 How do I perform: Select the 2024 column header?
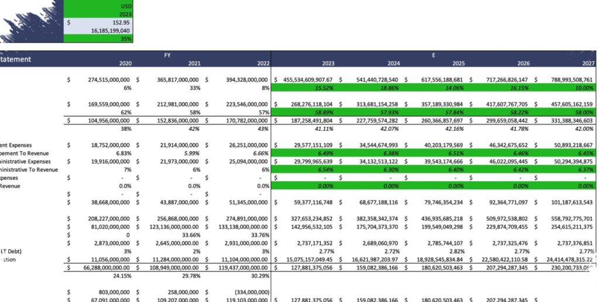point(394,63)
